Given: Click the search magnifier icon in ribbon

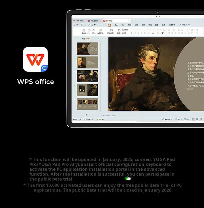Looking at the screenshot, I should click(x=189, y=25).
